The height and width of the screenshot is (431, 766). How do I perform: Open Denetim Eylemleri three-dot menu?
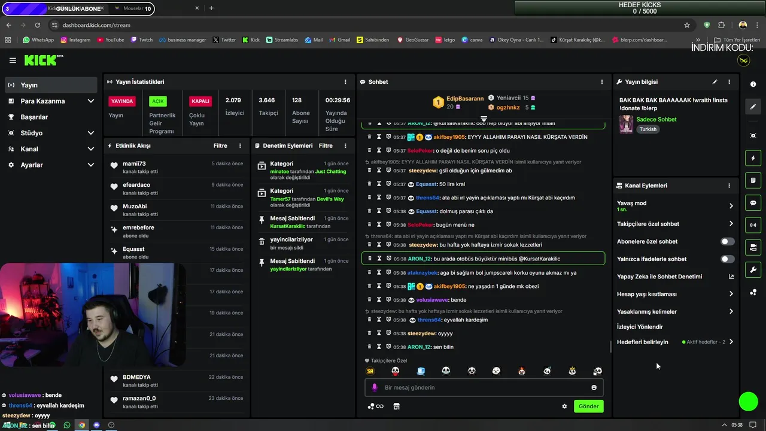345,145
